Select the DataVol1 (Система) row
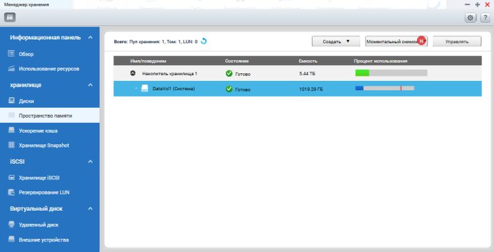This screenshot has height=252, width=494. 297,88
